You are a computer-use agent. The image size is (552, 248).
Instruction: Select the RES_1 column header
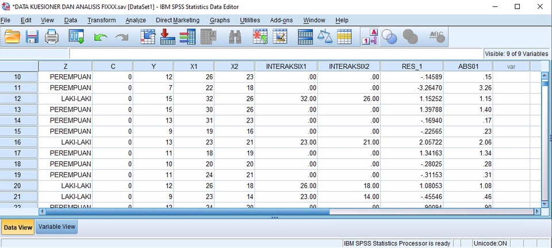(412, 66)
